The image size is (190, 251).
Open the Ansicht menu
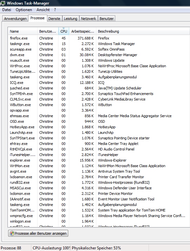(x=43, y=10)
